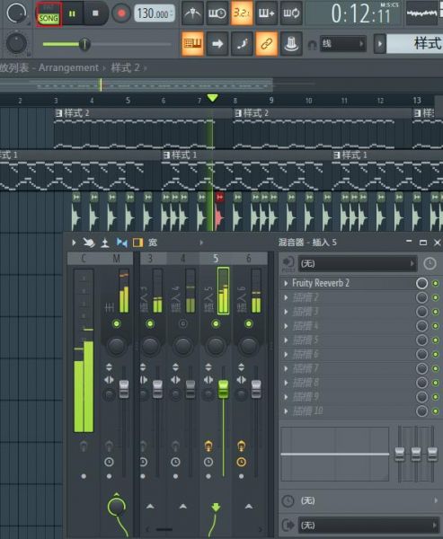Expand the Fruity Reeverb 2 slot arrow
The image size is (443, 539).
pos(286,283)
